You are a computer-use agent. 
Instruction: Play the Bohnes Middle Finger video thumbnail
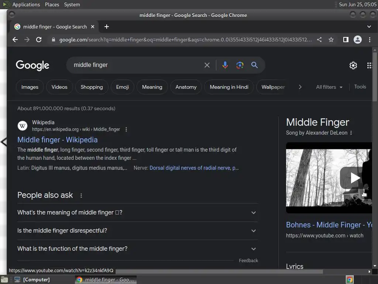pos(329,178)
